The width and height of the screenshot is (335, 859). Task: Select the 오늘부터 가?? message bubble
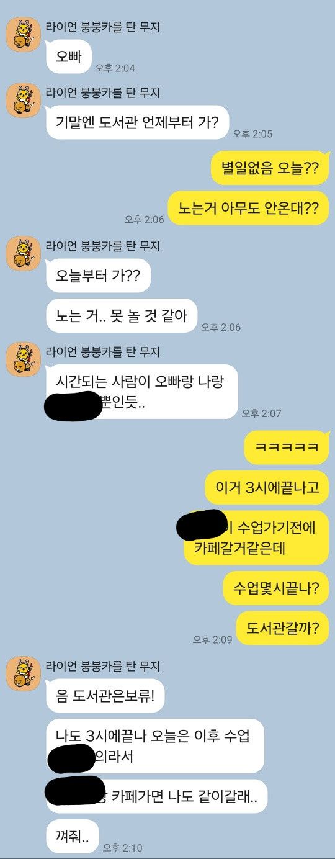pyautogui.click(x=99, y=276)
